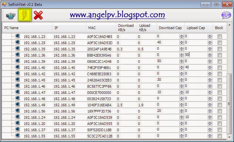Viewport: 234px width, 142px height.
Task: Click the scrollbar up arrow
Action: [x=229, y=25]
